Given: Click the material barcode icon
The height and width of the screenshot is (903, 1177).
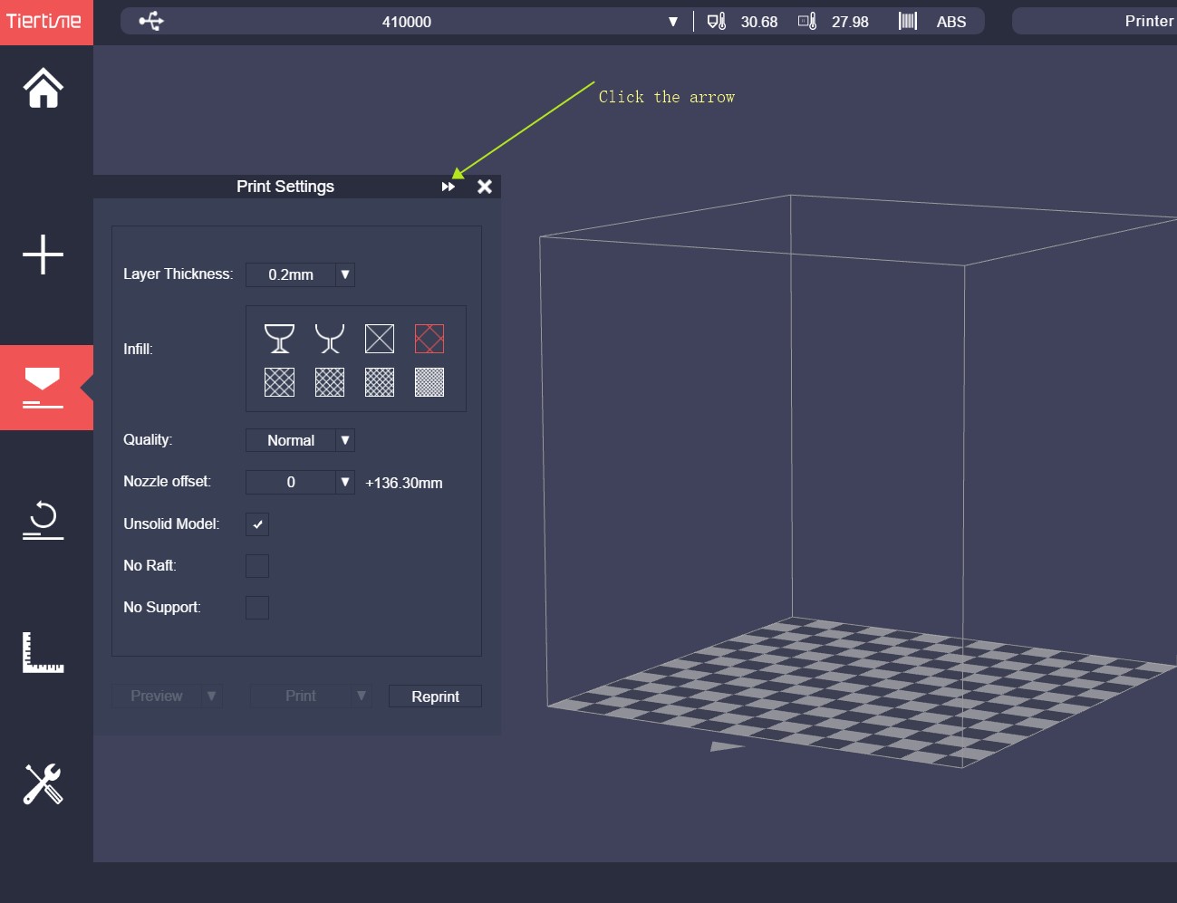Looking at the screenshot, I should (908, 21).
